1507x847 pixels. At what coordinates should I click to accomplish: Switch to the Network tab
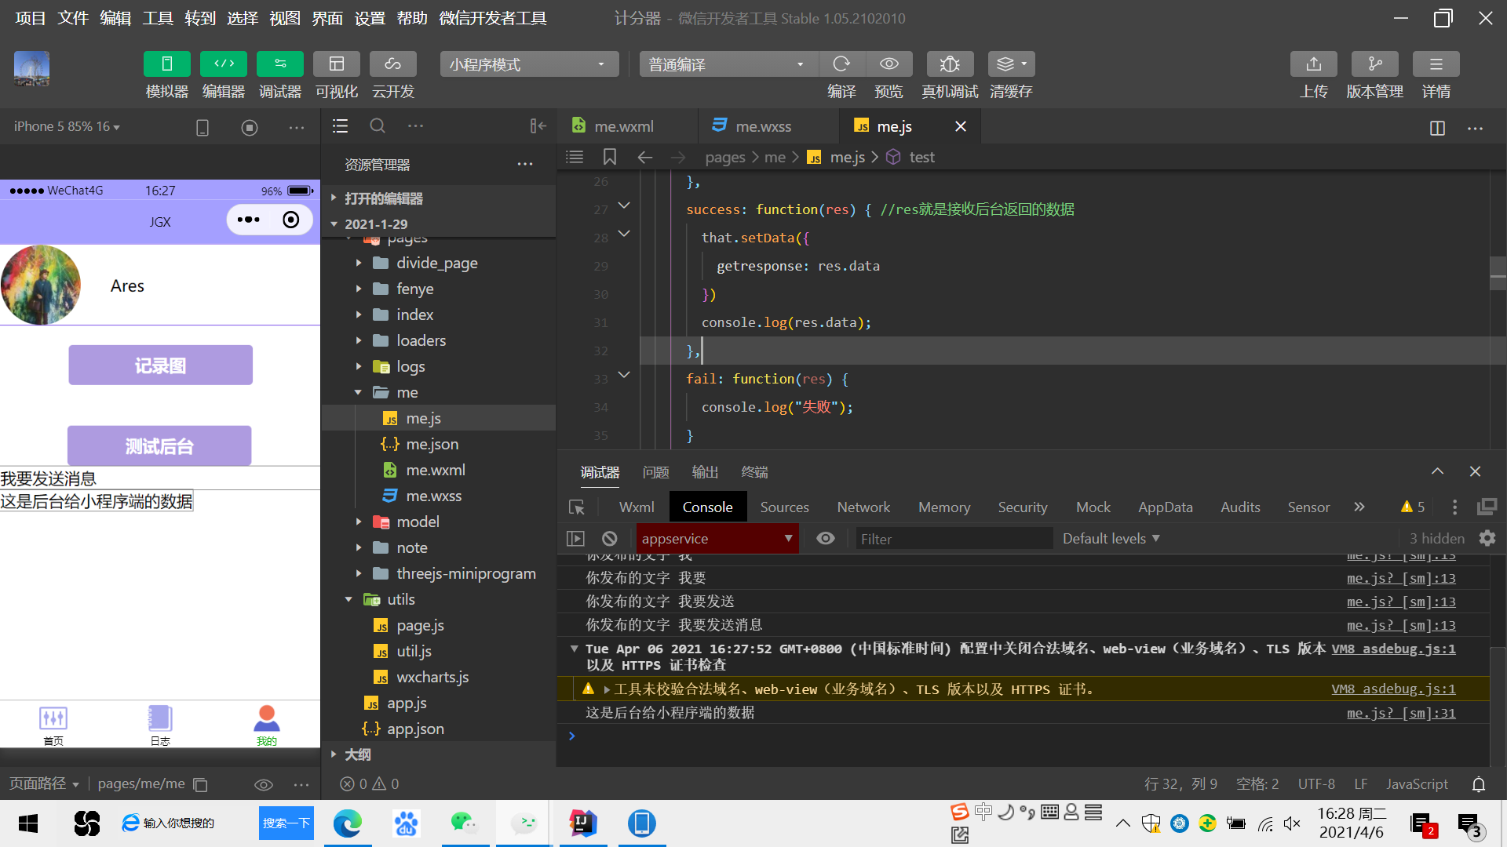[x=863, y=507]
